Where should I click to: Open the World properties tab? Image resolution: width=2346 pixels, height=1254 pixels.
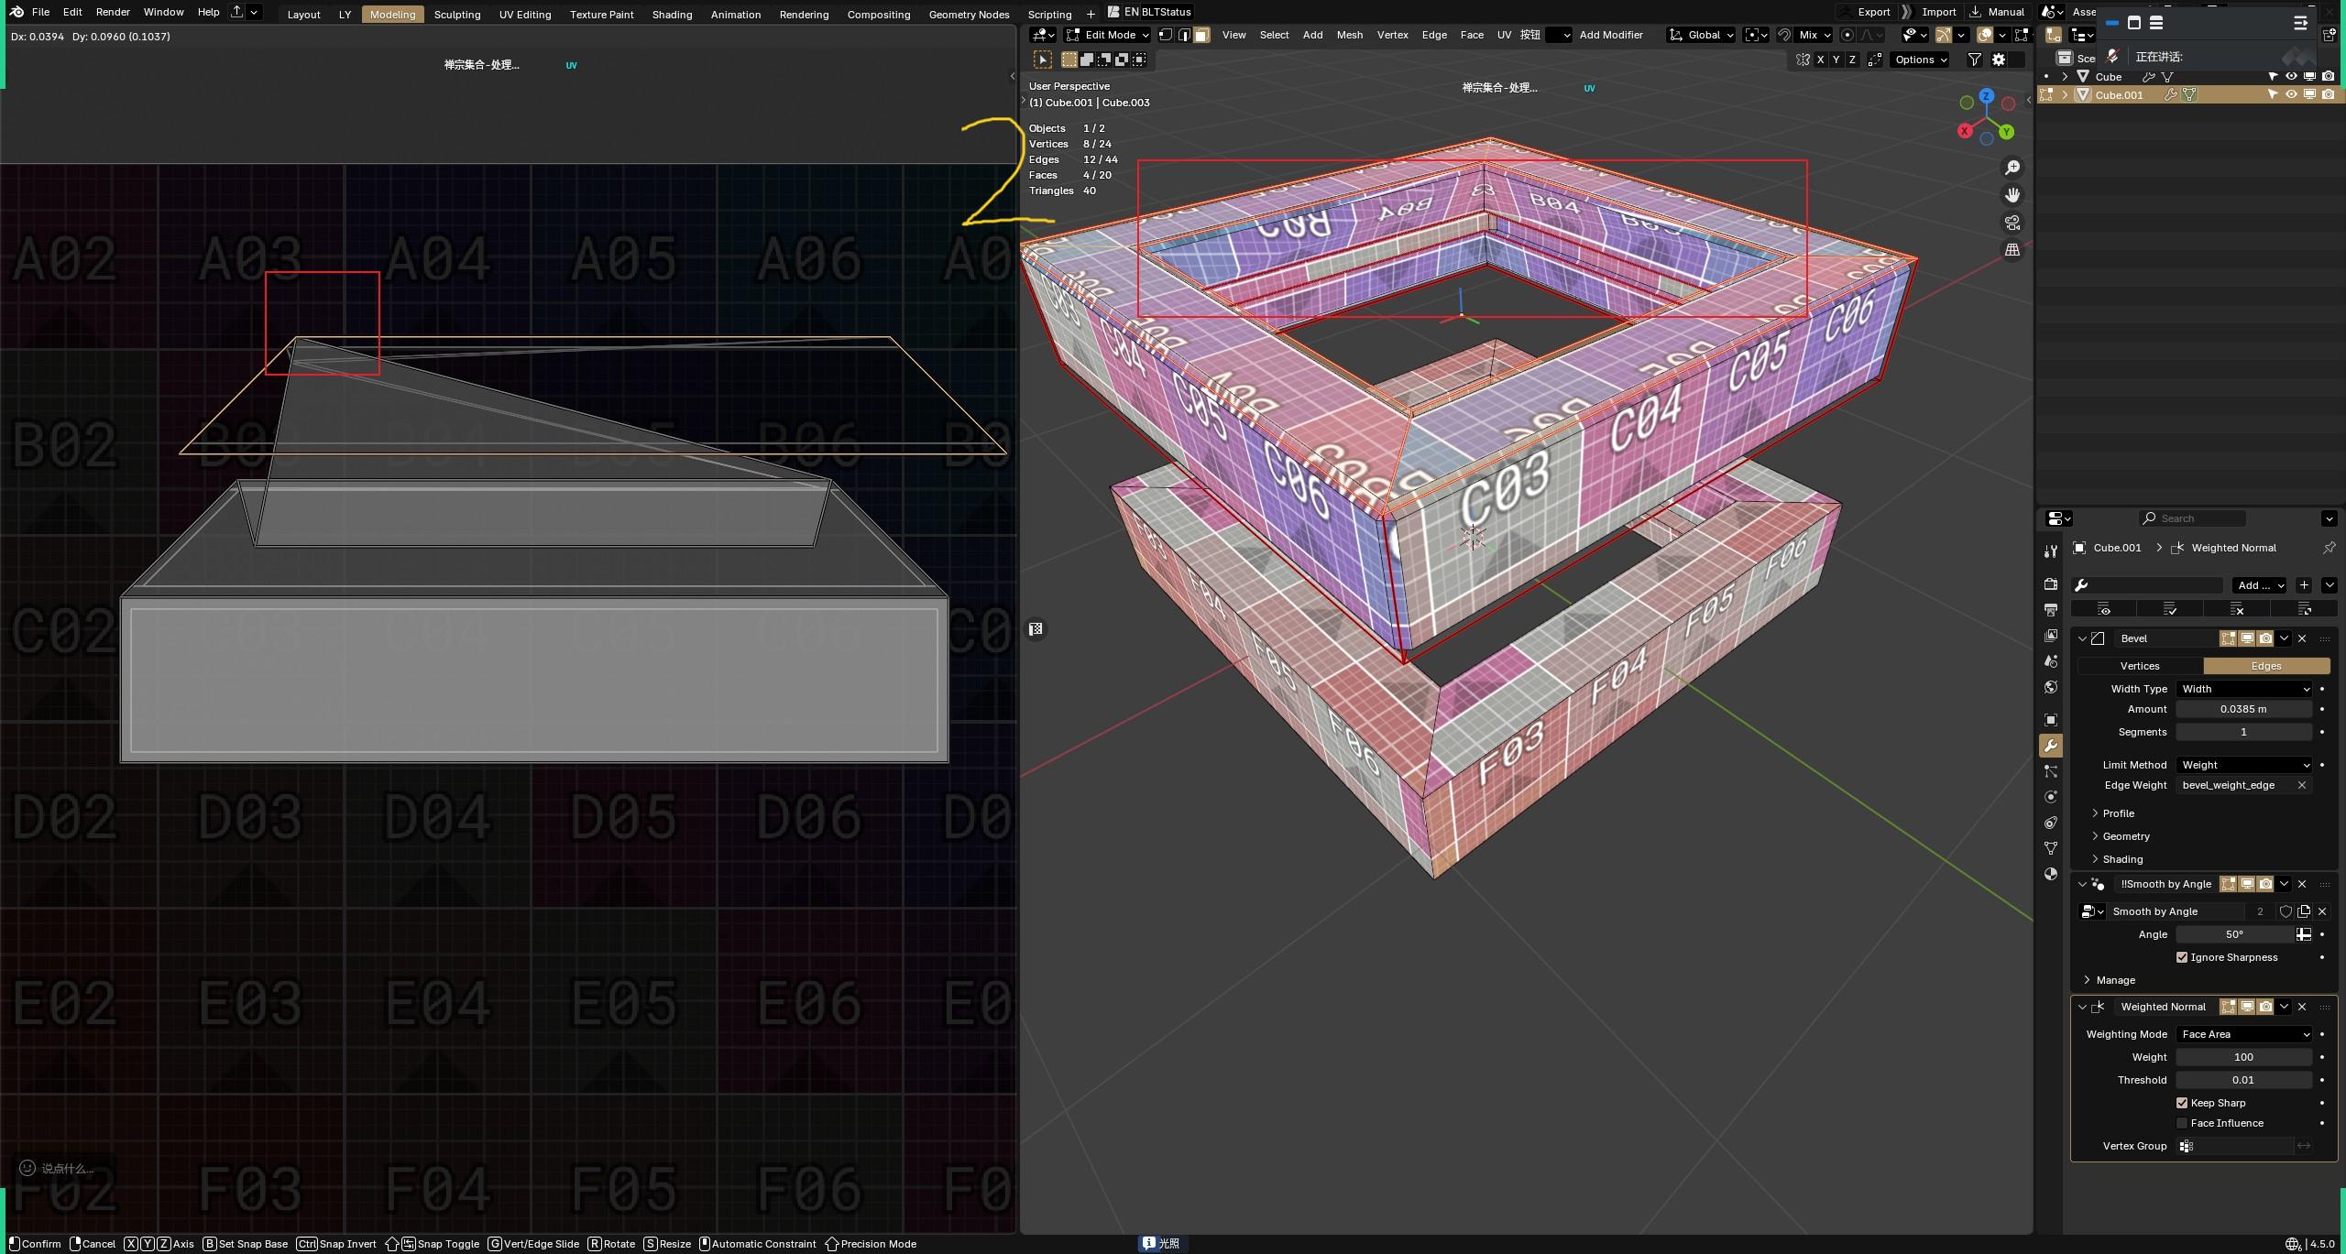coord(2051,687)
